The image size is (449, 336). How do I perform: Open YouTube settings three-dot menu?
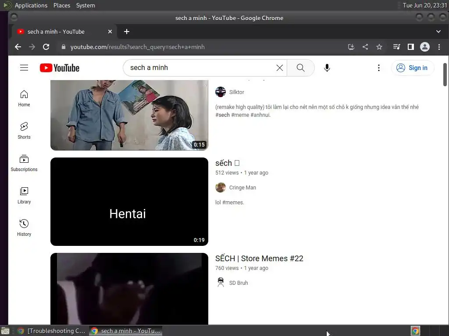pos(378,68)
